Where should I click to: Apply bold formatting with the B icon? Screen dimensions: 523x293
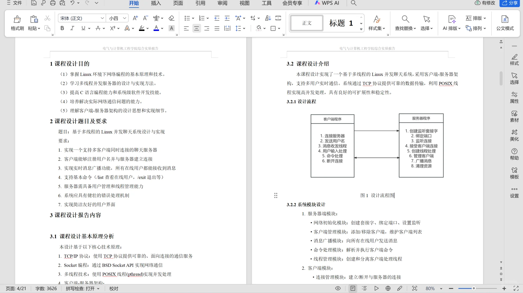click(62, 28)
